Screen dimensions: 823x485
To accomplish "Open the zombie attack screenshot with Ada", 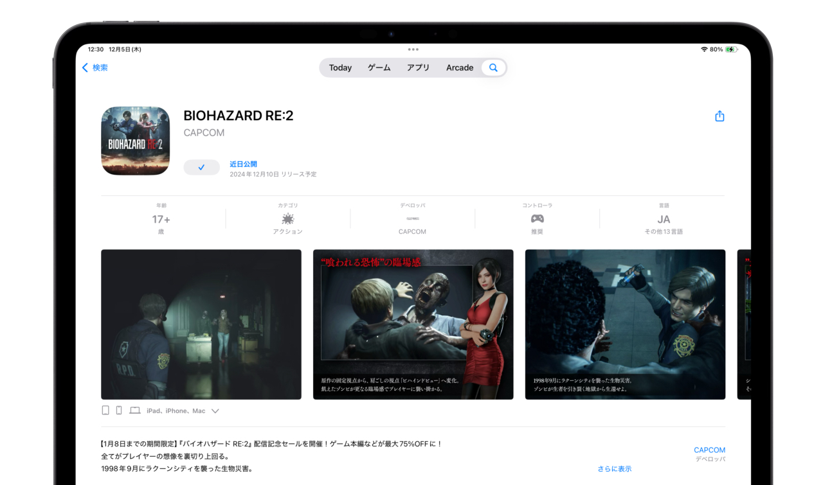I will coord(413,324).
